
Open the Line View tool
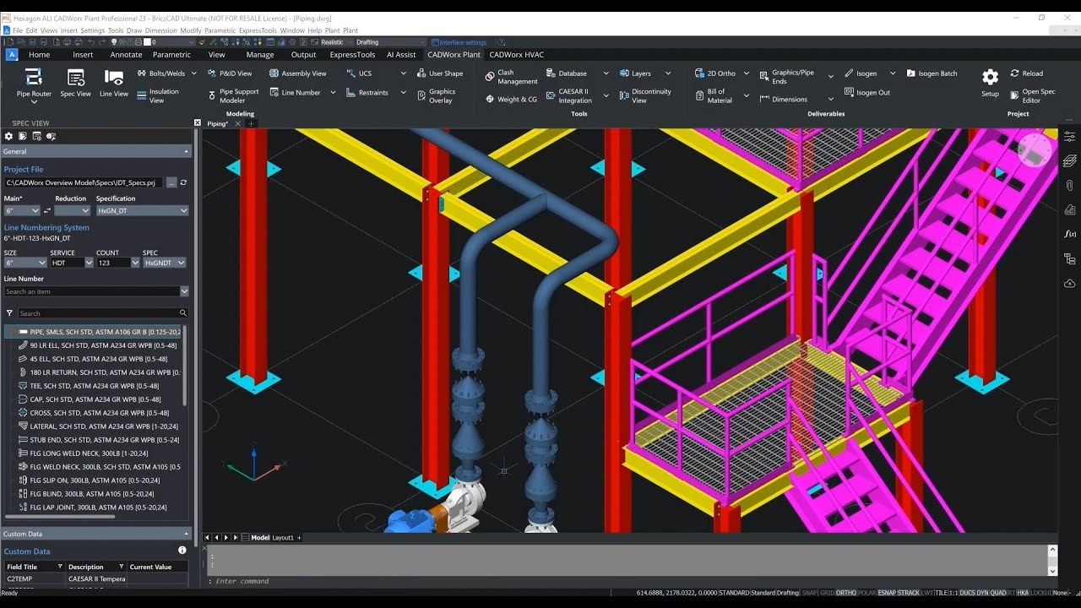[x=113, y=84]
